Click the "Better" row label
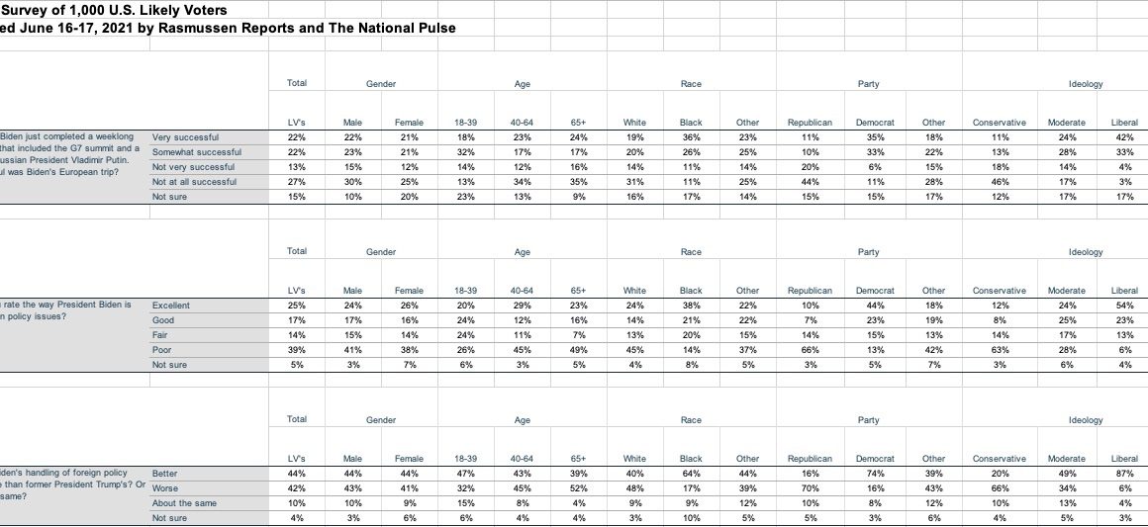Viewport: 1148px width, 527px height. 164,473
